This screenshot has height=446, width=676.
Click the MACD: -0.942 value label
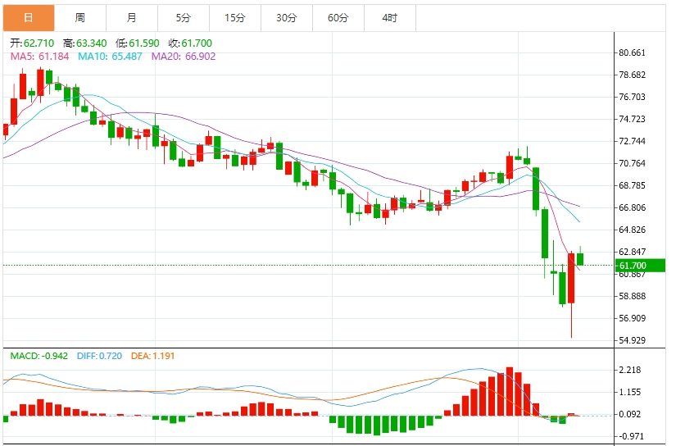point(39,356)
